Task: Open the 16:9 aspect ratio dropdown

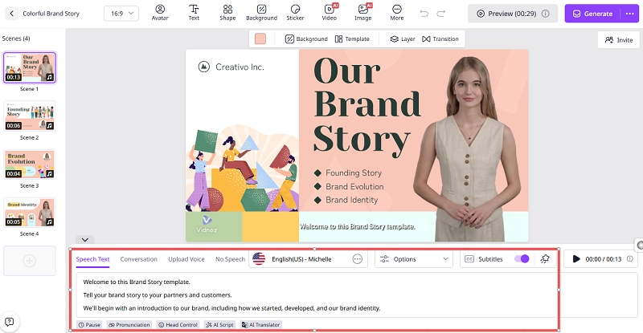Action: [x=121, y=14]
